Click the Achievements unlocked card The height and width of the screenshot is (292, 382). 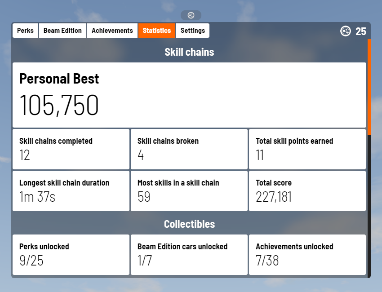coord(307,255)
